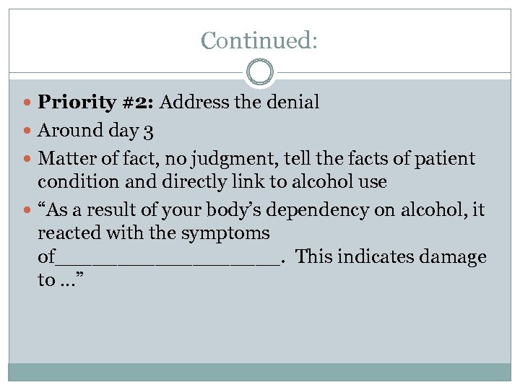Viewport: 520px width, 390px height.
Task: Click the slide title "Continued:"
Action: coord(259,40)
